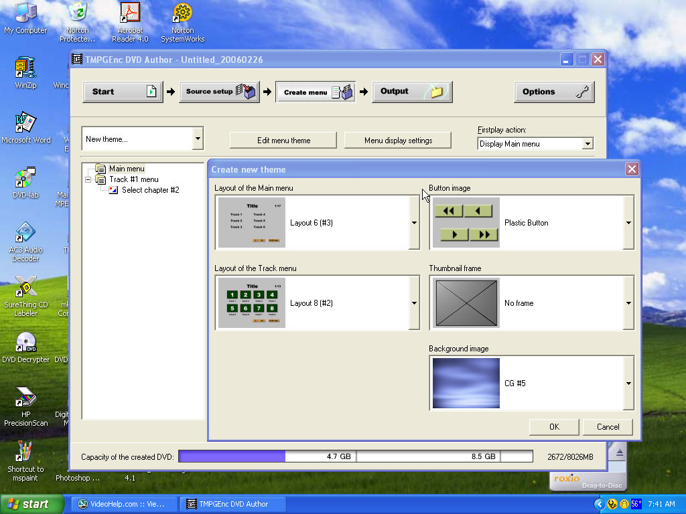Image resolution: width=686 pixels, height=514 pixels.
Task: Click the Edit menu theme button
Action: [283, 141]
